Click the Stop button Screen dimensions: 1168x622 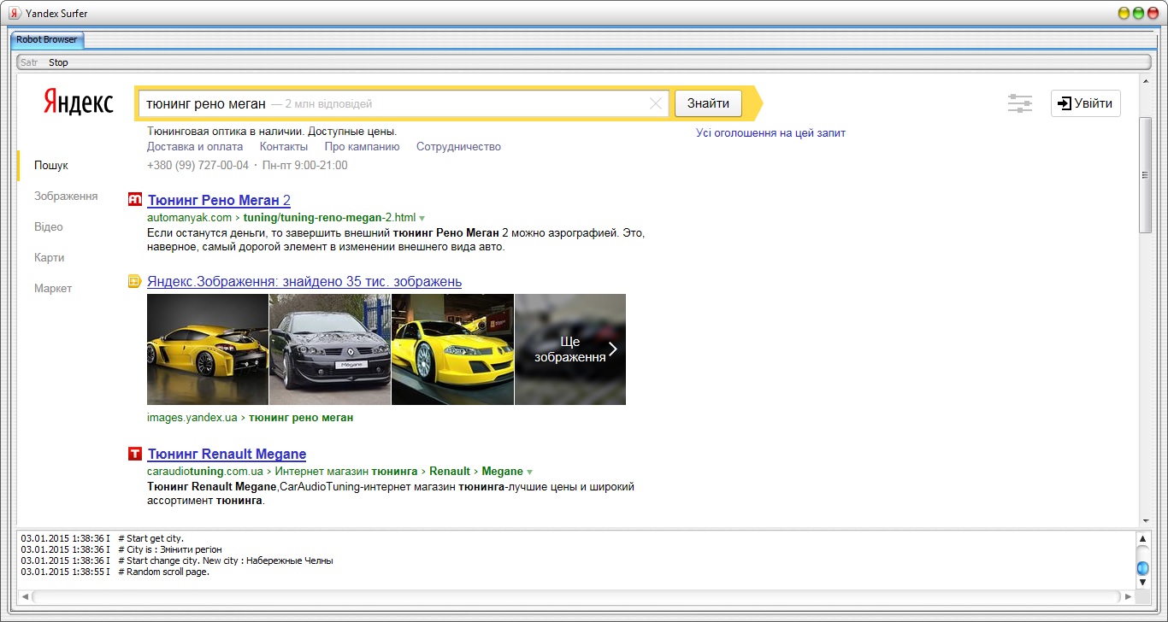pyautogui.click(x=58, y=62)
